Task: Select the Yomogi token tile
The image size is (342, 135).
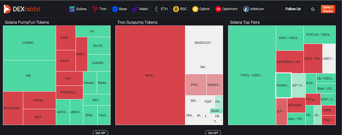Action: 39,100
